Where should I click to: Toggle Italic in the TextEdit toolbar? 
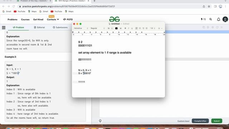click(x=128, y=28)
